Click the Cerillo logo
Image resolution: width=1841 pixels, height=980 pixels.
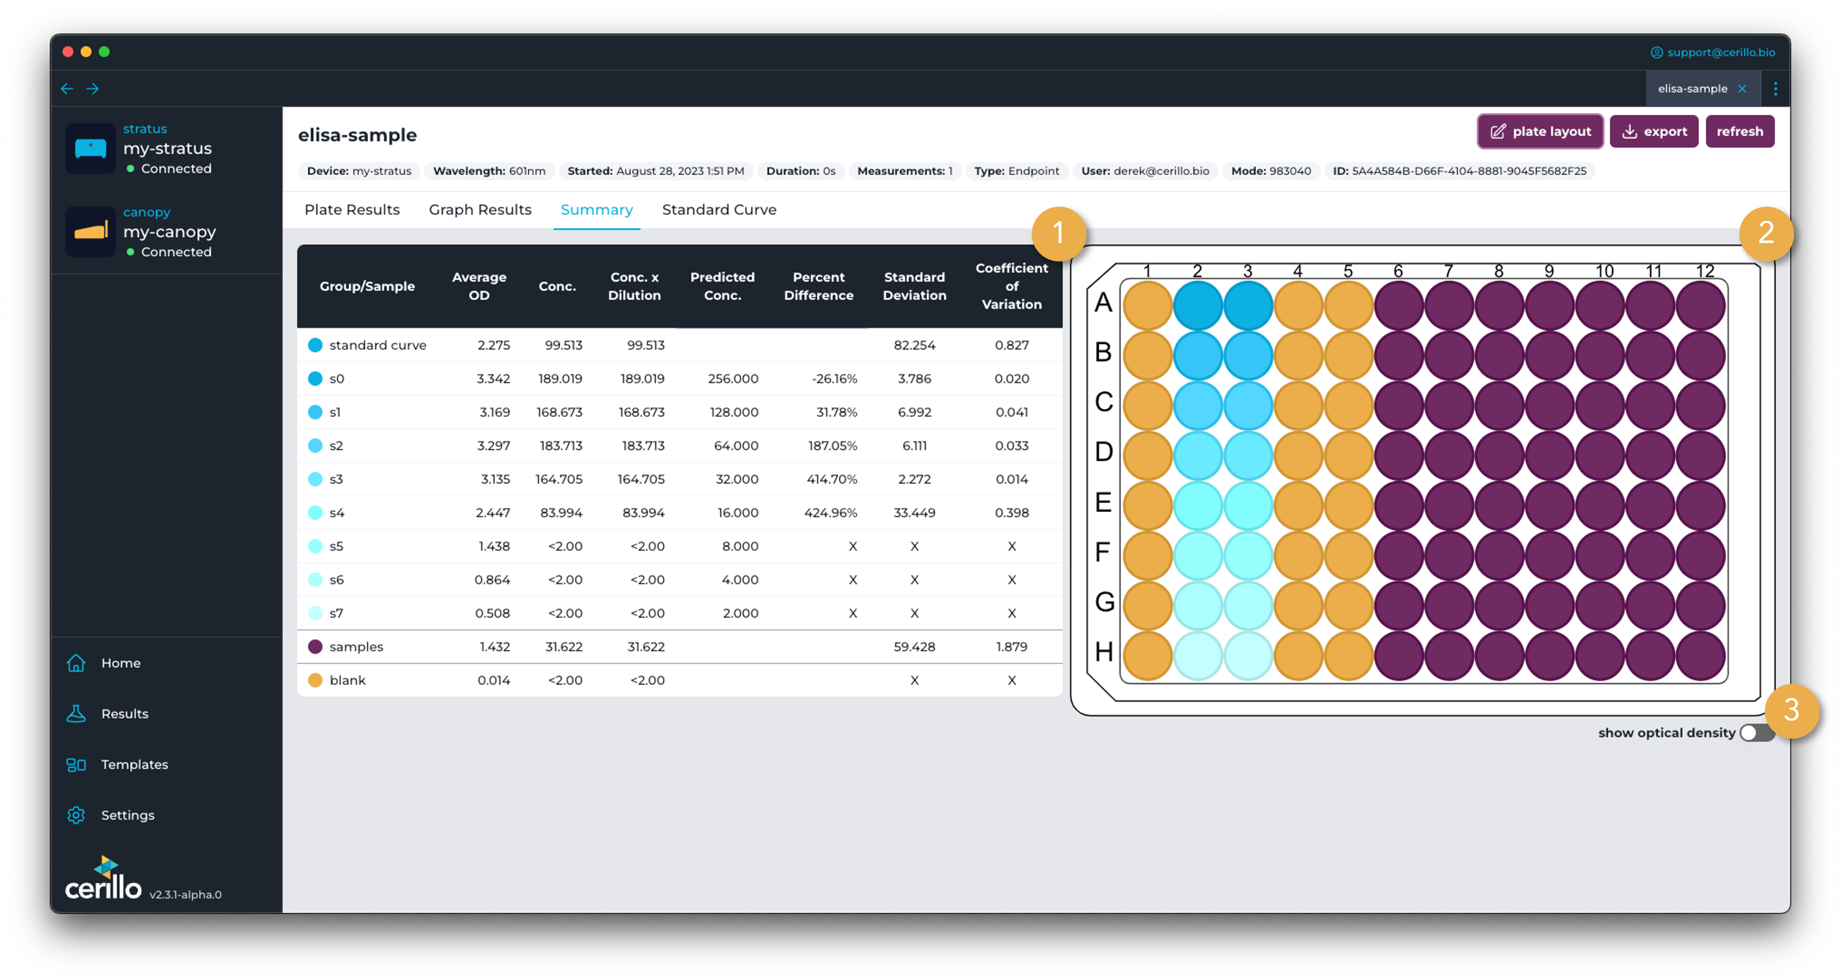[104, 879]
